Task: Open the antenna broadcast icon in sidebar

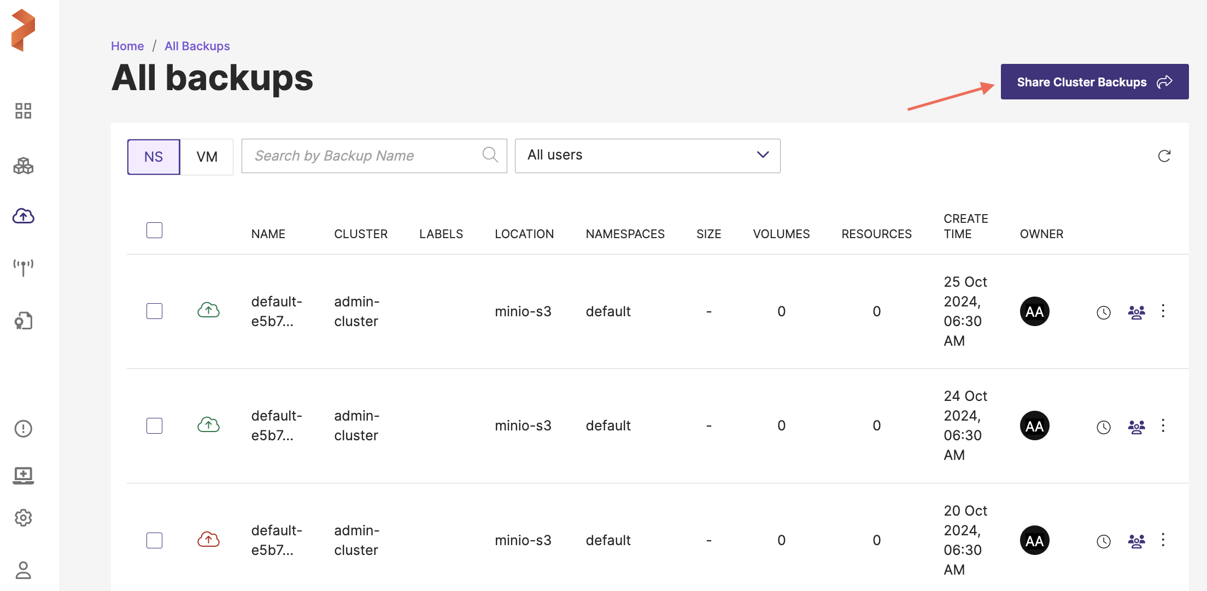Action: [23, 267]
